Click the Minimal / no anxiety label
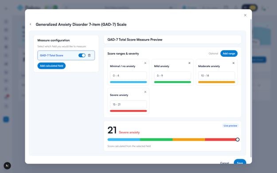 [122, 66]
